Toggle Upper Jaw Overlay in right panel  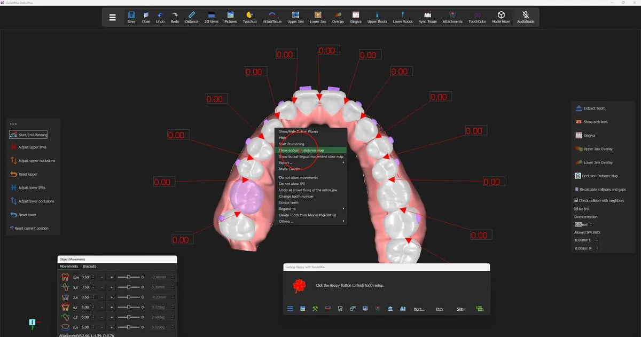tap(593, 149)
